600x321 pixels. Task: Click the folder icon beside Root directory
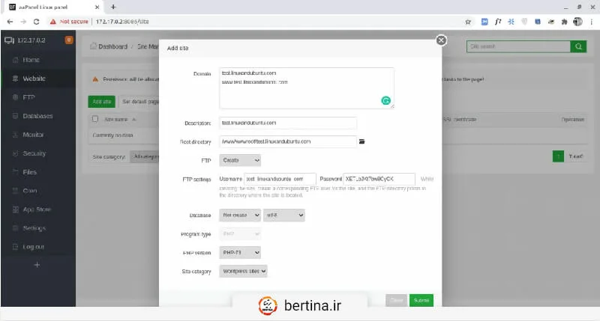pyautogui.click(x=361, y=141)
